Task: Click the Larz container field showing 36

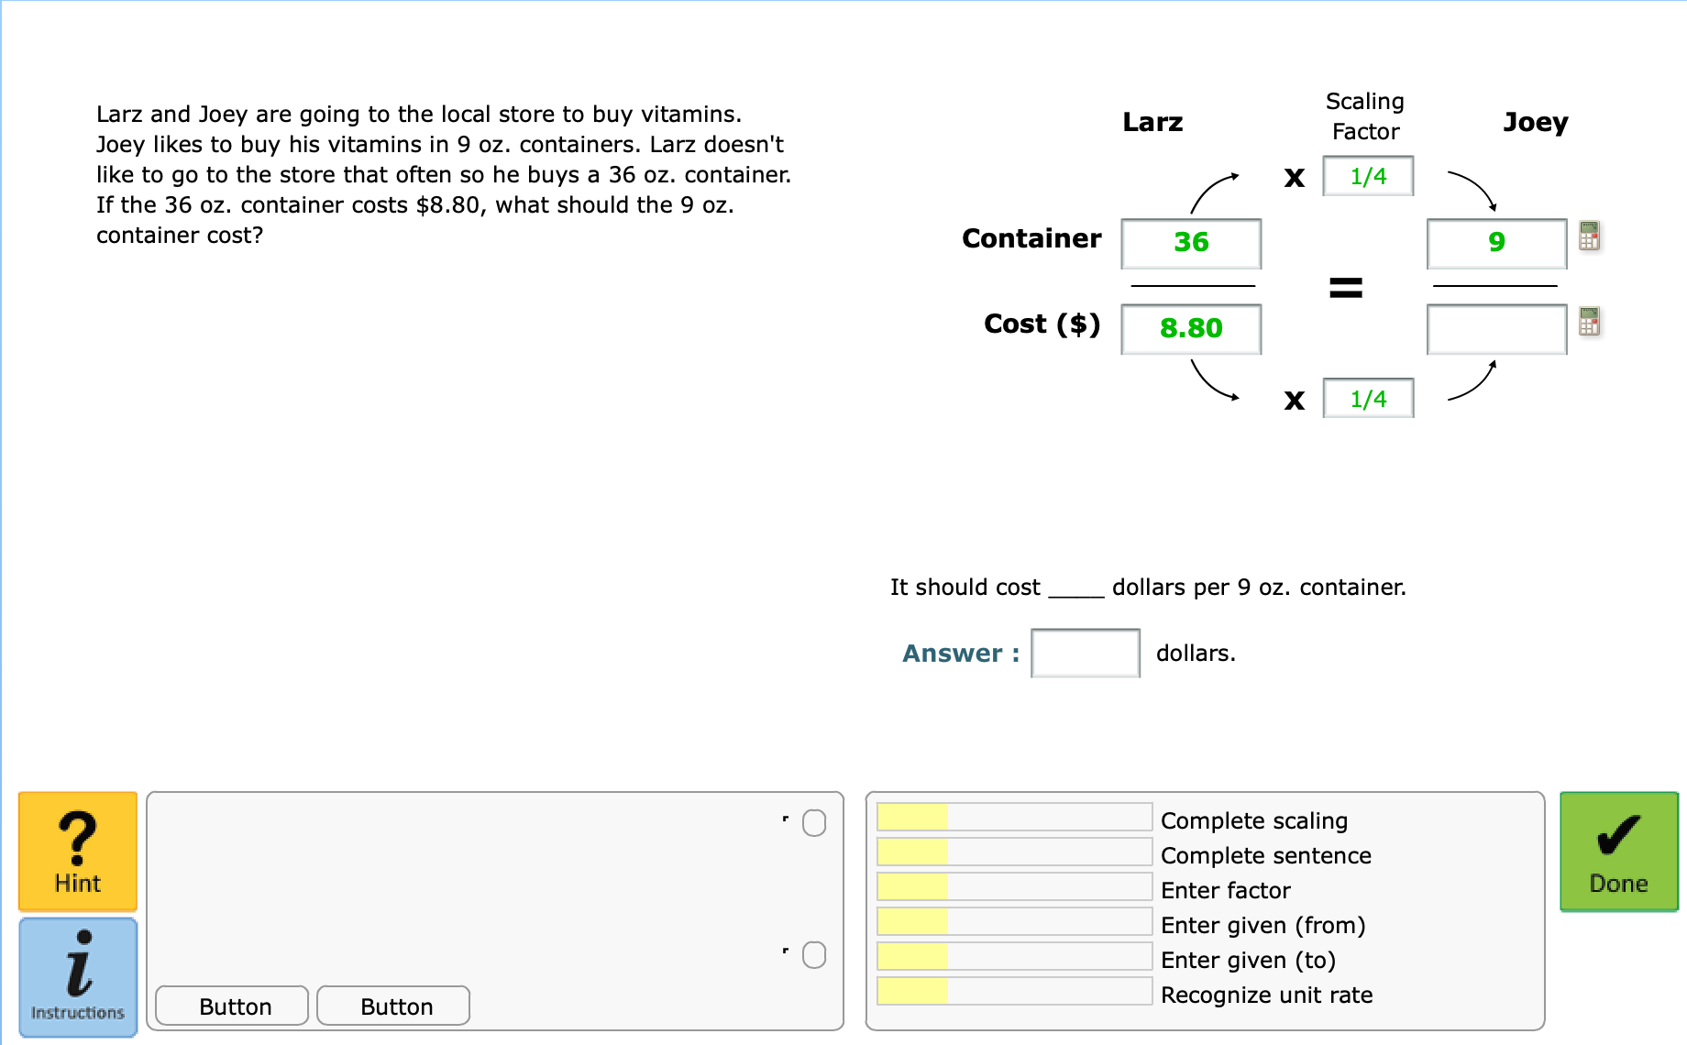Action: pos(1191,243)
